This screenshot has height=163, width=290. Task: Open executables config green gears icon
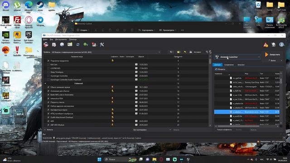coord(86,44)
